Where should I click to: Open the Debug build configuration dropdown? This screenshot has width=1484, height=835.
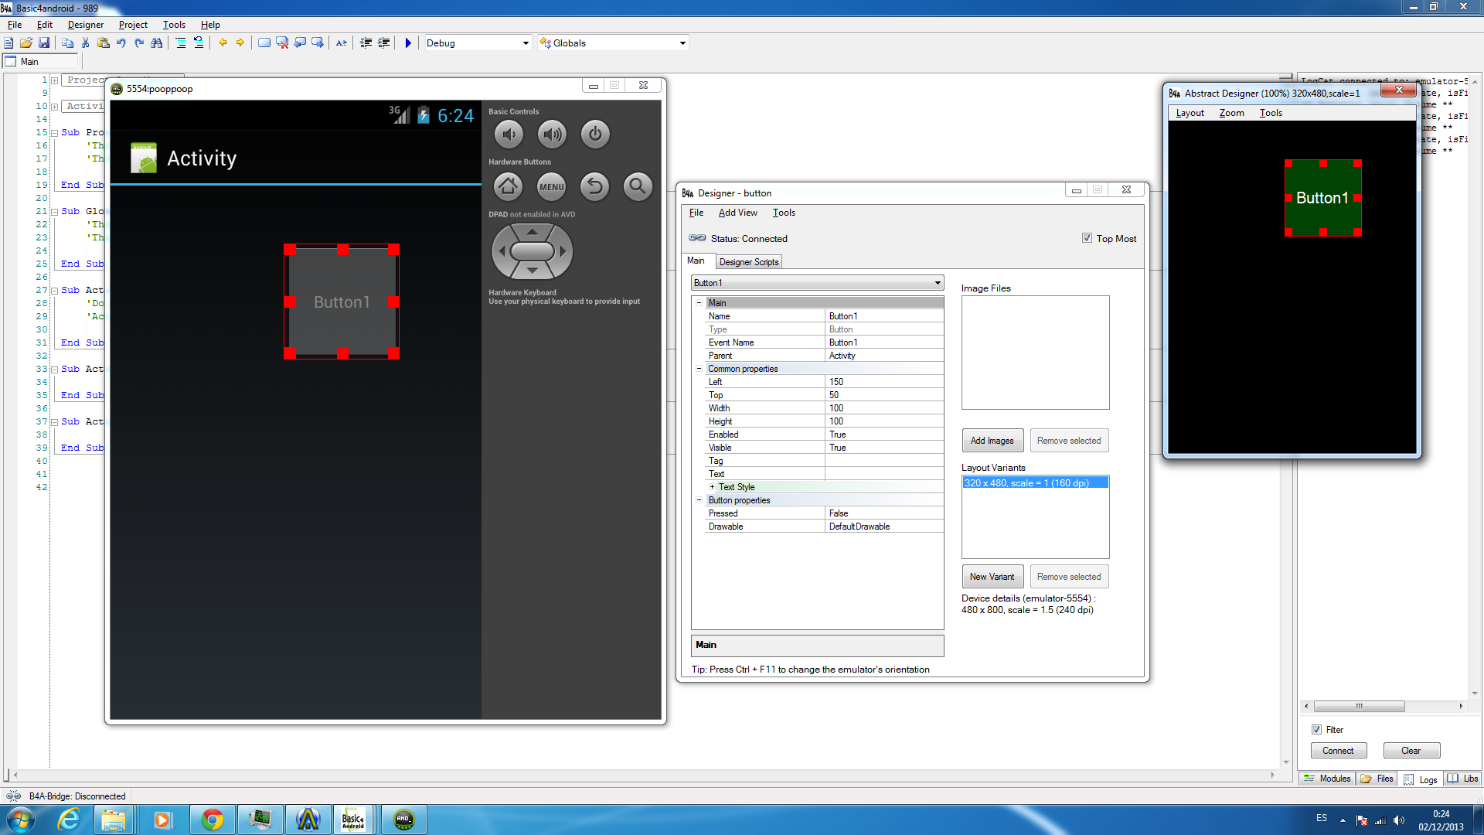[524, 43]
